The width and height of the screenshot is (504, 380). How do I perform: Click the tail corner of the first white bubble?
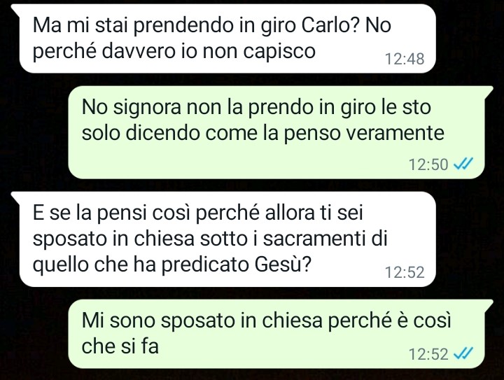[x=16, y=9]
